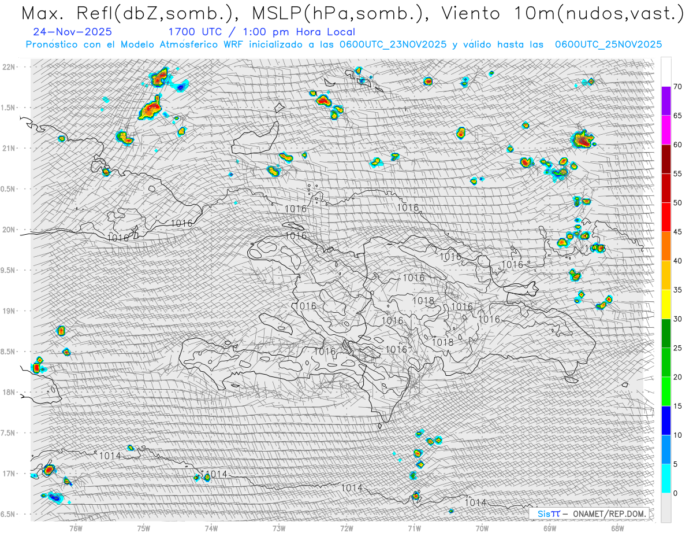The height and width of the screenshot is (536, 693).
Task: Click the "76W" longitude label
Action: [x=76, y=528]
